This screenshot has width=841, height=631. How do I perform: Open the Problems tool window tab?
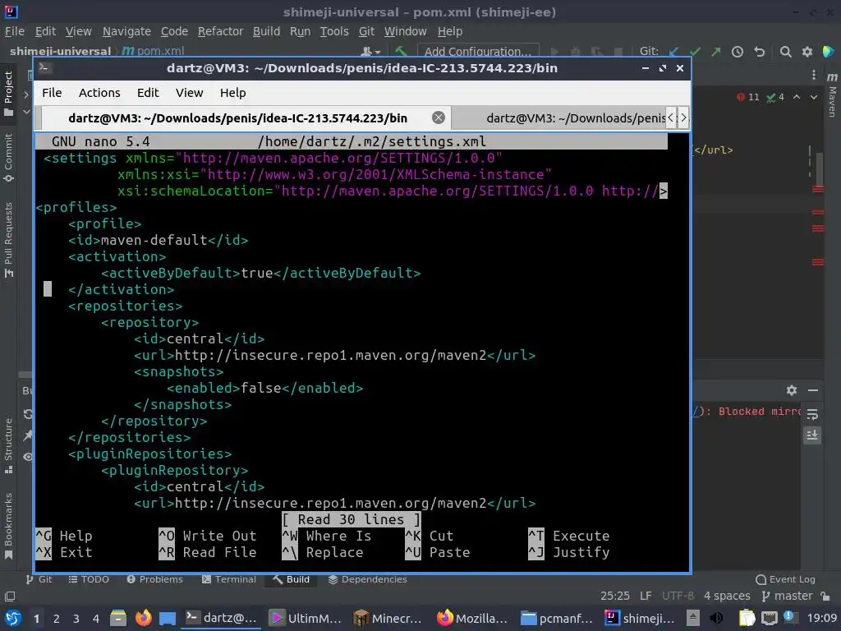[x=155, y=579]
